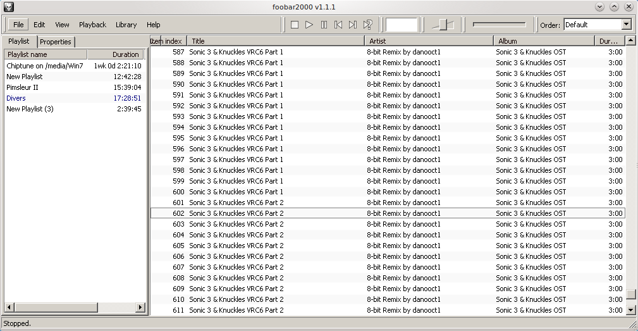Open the Playback menu
The width and height of the screenshot is (638, 331).
point(92,25)
